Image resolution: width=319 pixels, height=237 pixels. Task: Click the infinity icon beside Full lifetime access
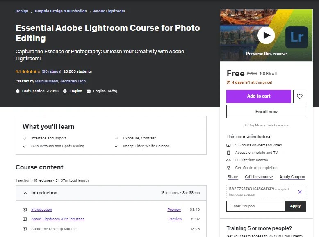coord(228,160)
